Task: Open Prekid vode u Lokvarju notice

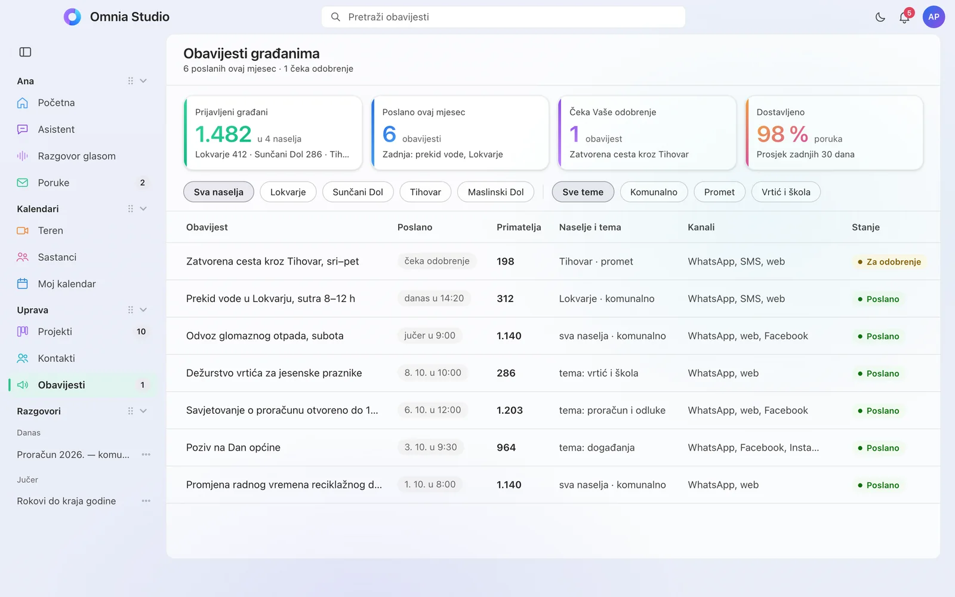Action: (553, 298)
